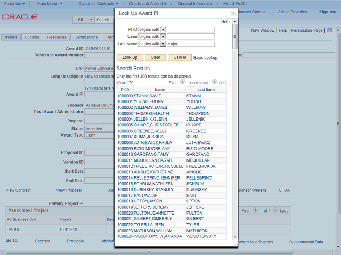Switch to the Certifications tab
Viewport: 341px width, 255px height.
86,37
